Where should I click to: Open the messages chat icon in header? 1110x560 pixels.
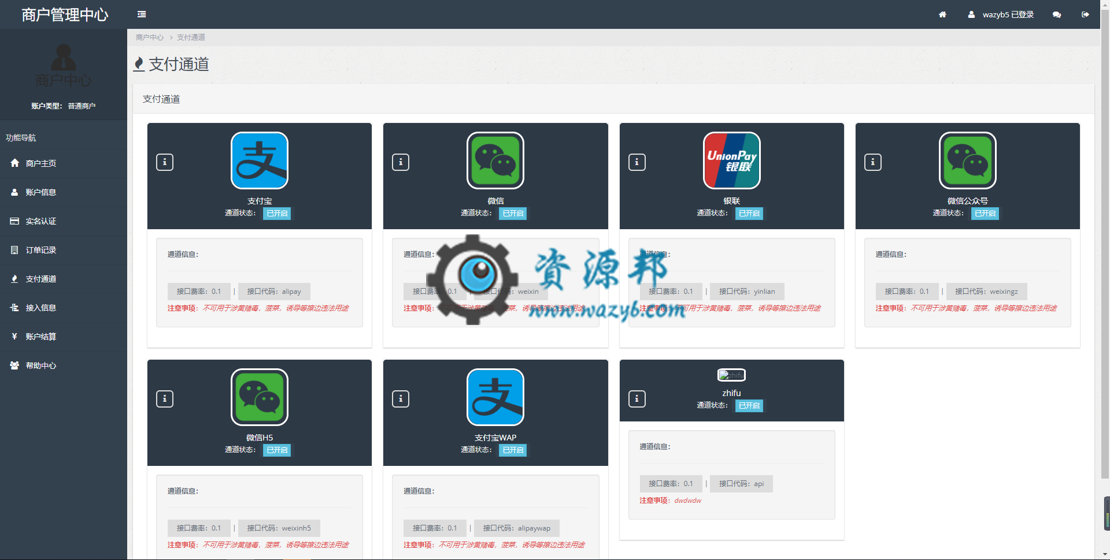[1057, 14]
